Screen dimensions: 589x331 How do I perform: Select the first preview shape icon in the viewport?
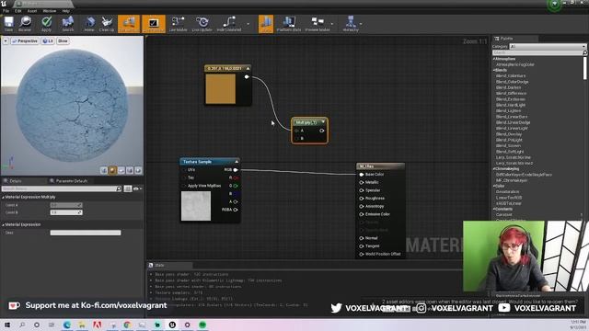click(x=104, y=170)
